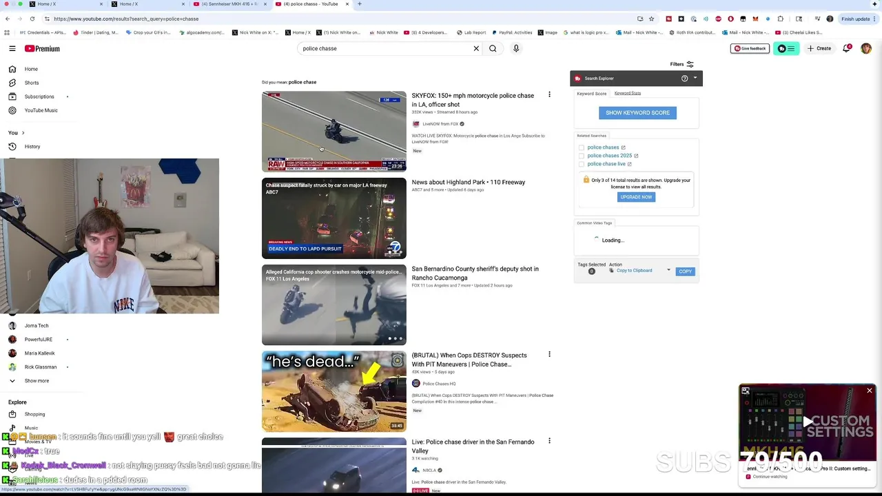Viewport: 882px width, 496px height.
Task: Open more options for the SKYFOX video
Action: click(x=549, y=94)
